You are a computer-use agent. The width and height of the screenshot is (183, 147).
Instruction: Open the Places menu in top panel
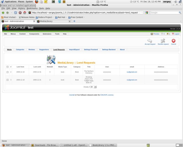[x=21, y=2]
